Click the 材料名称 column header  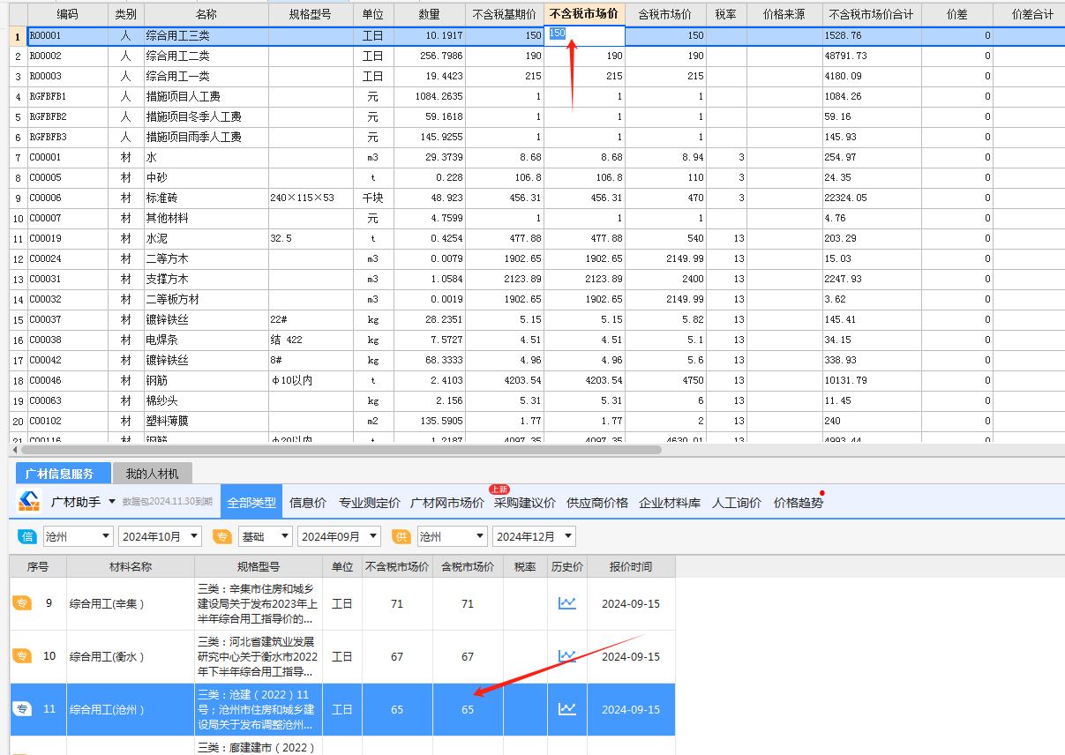tap(131, 566)
